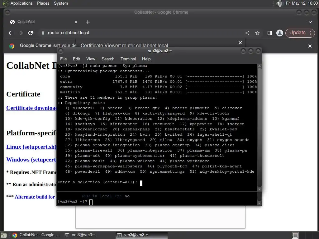Reload the router.collabnet.local page
This screenshot has height=239, width=319.
coord(31,33)
